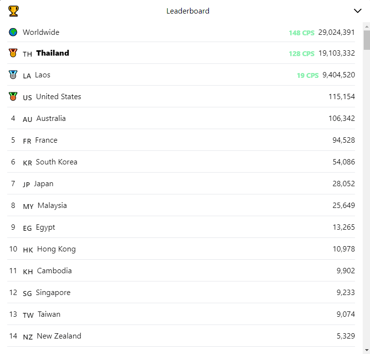Select the South Korea entry

click(181, 162)
